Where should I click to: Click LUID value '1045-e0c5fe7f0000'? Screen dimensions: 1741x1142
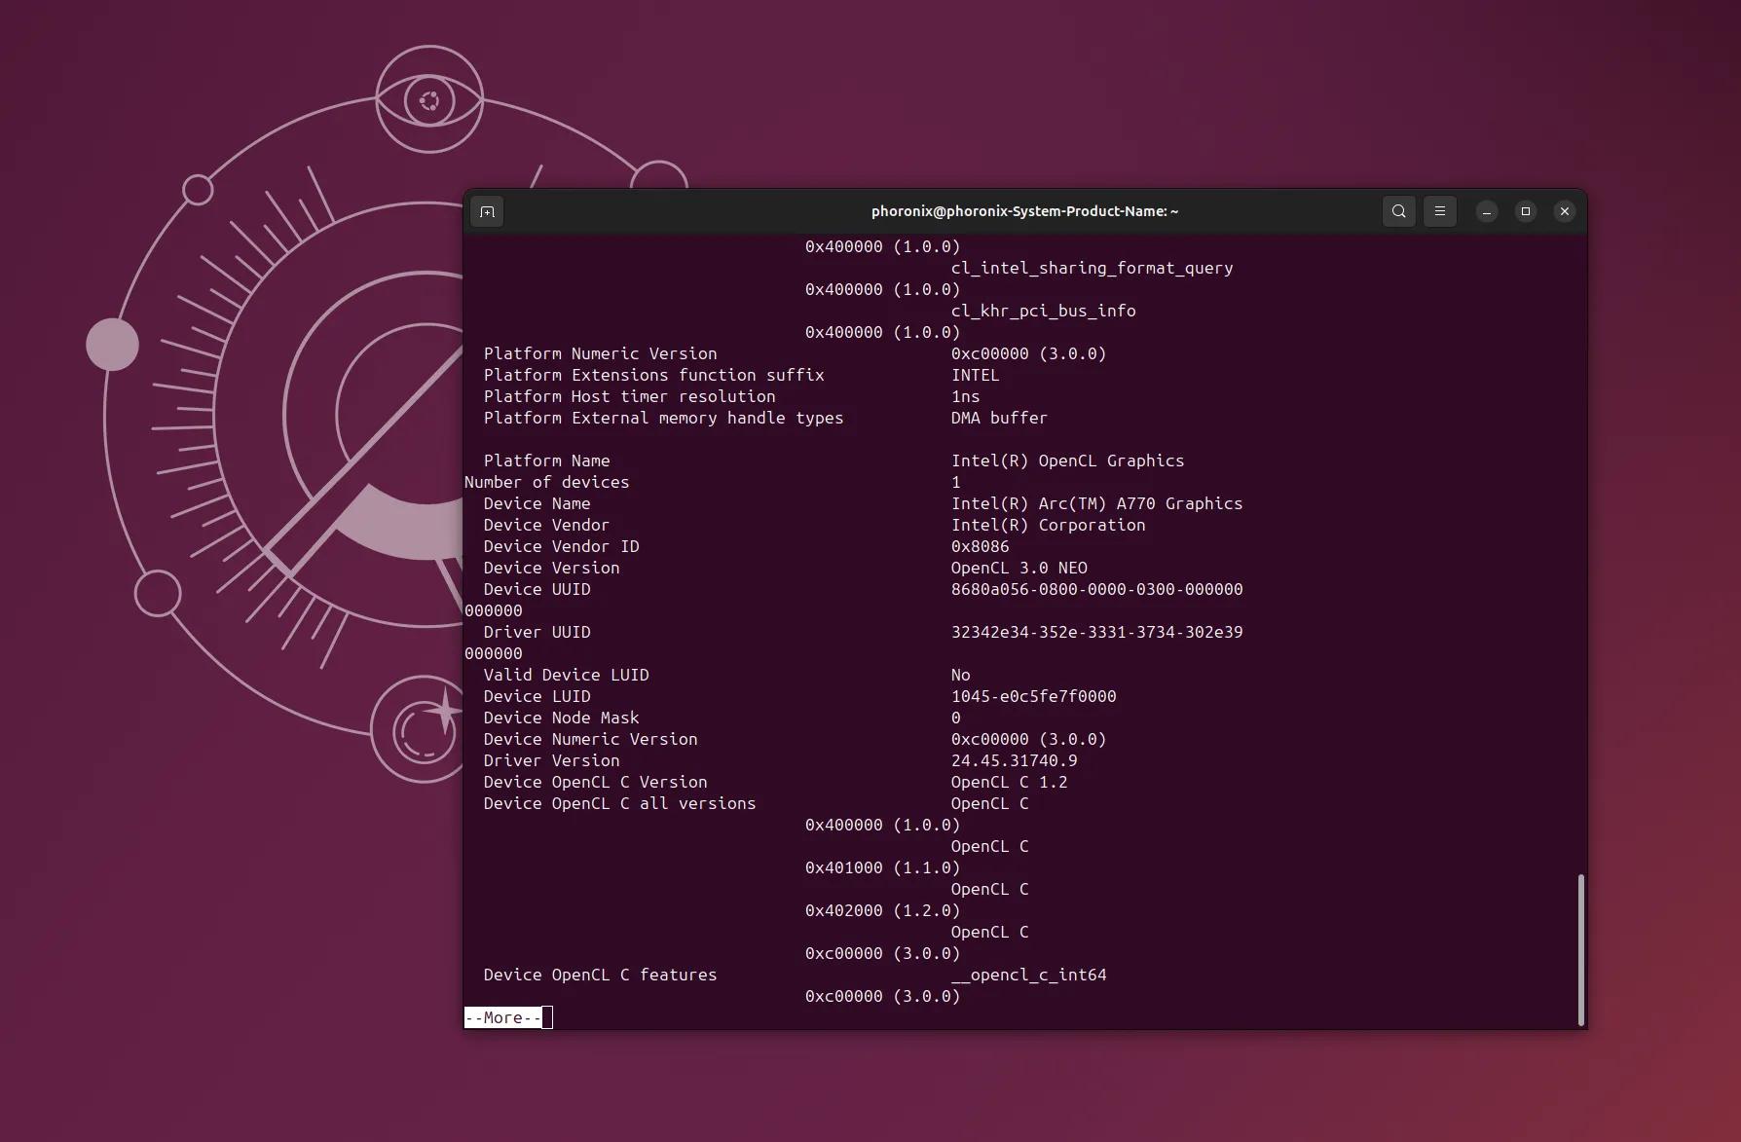1033,696
